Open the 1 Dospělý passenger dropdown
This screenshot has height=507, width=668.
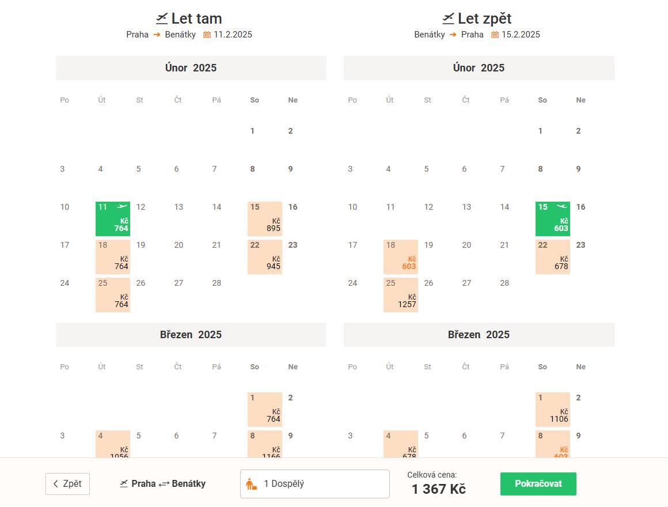click(x=314, y=484)
